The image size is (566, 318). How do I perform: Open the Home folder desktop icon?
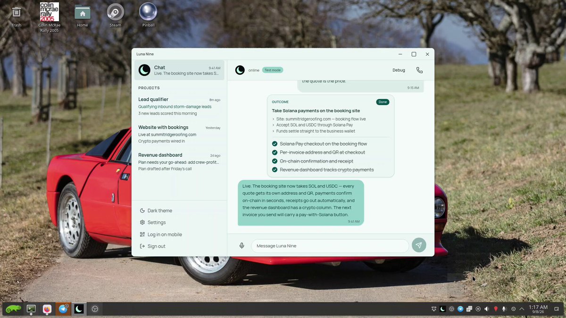click(83, 15)
